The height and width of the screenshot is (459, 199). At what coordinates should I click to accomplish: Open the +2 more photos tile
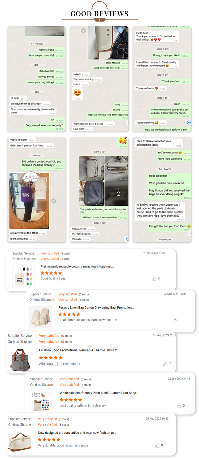pyautogui.click(x=116, y=194)
